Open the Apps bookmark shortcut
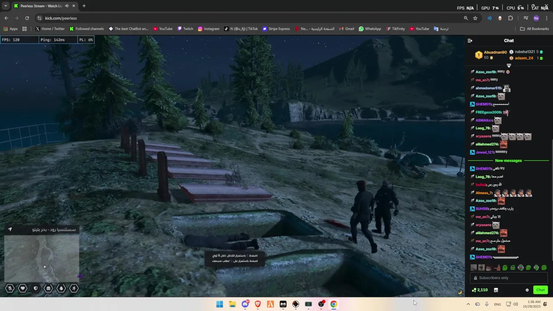Viewport: 553px width, 311px height. tap(10, 29)
